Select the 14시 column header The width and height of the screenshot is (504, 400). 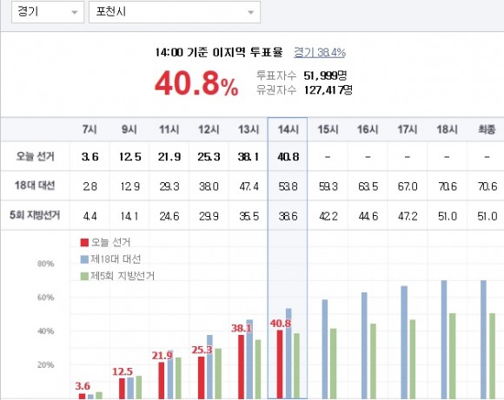point(288,129)
